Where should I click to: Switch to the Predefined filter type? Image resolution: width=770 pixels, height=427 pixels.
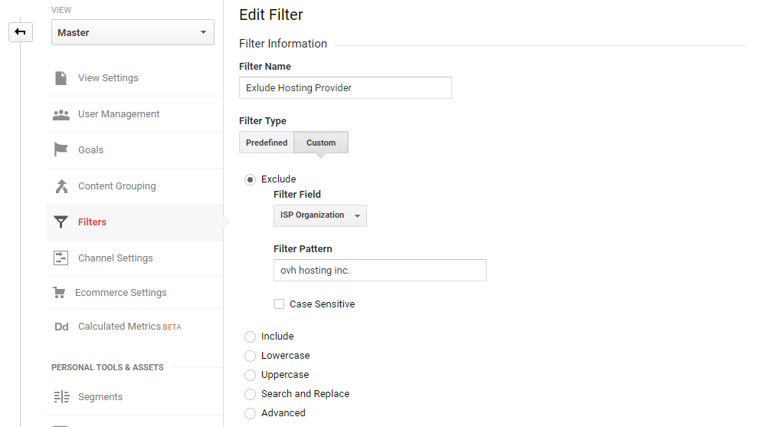coord(267,143)
